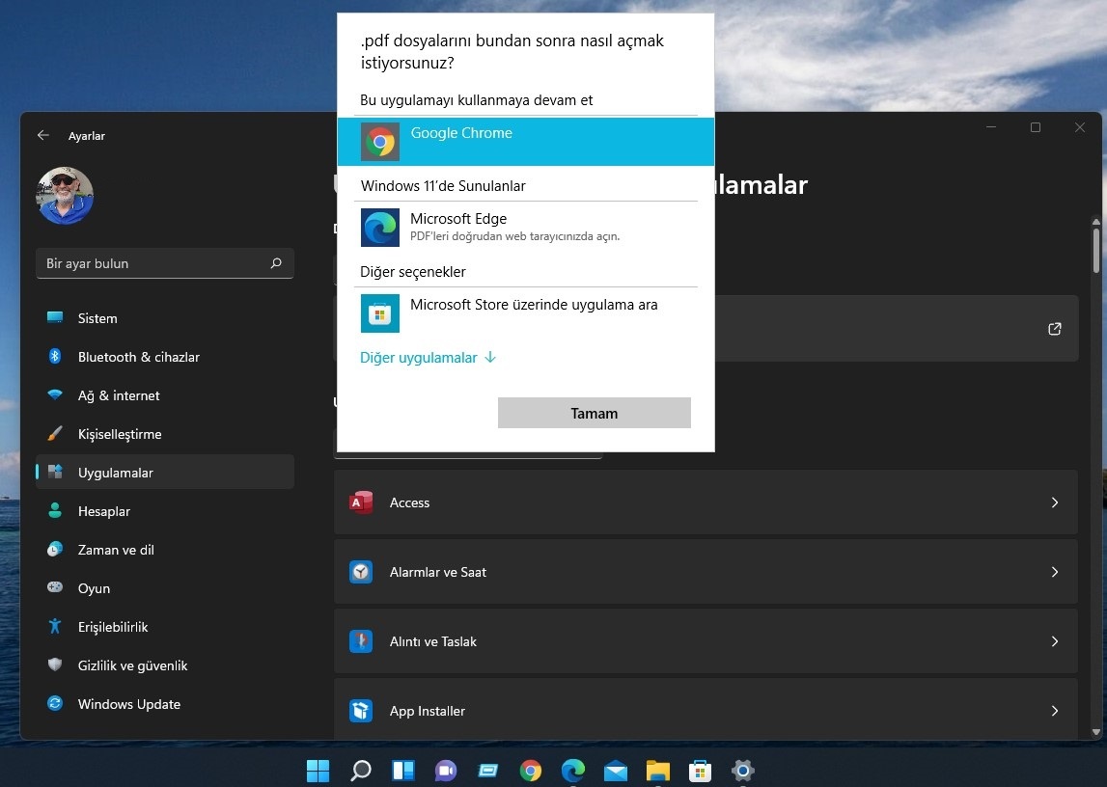Click the gamepad icon for Oyun
This screenshot has width=1107, height=787.
point(55,586)
